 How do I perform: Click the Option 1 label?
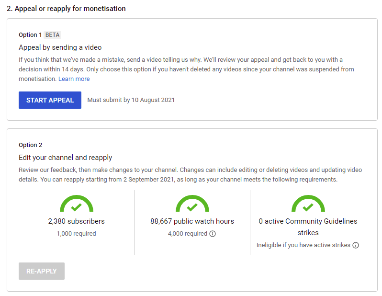coord(30,35)
